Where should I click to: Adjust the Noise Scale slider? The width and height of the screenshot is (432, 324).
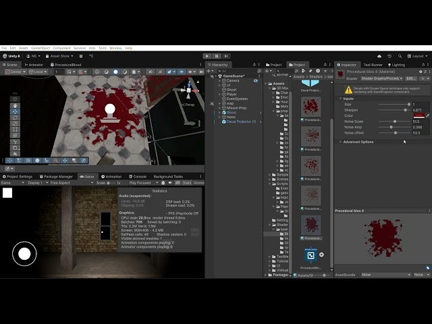point(394,122)
